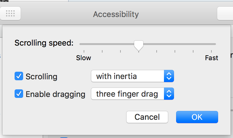Click the Show All grid icon
This screenshot has height=138, width=233.
10,14
